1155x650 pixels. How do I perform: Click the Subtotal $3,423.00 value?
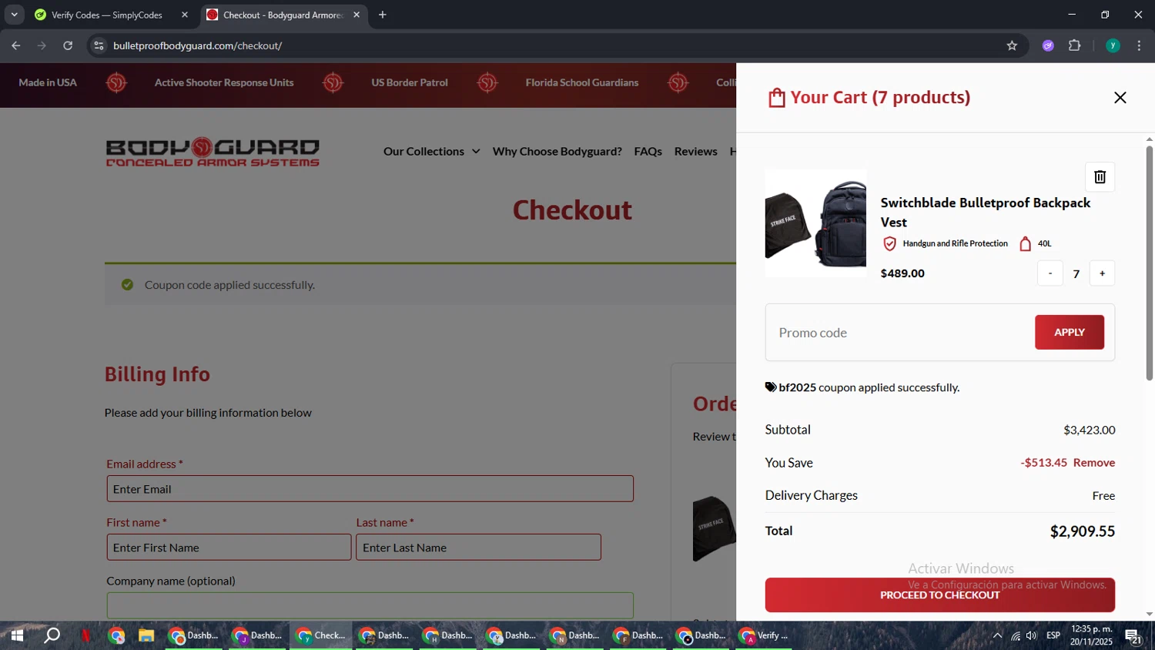(x=1089, y=430)
